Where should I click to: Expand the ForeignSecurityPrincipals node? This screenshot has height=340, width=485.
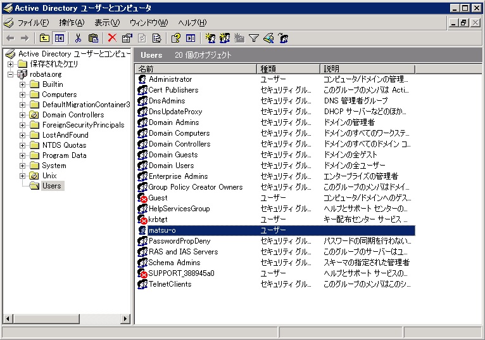(22, 125)
